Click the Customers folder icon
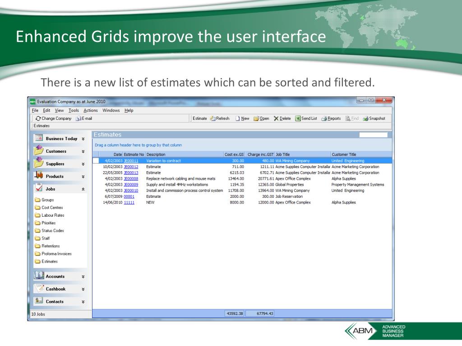Screen dimensions: 462x346 coord(39,150)
